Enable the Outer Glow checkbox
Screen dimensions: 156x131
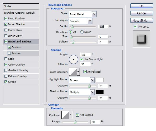[x=6, y=30]
